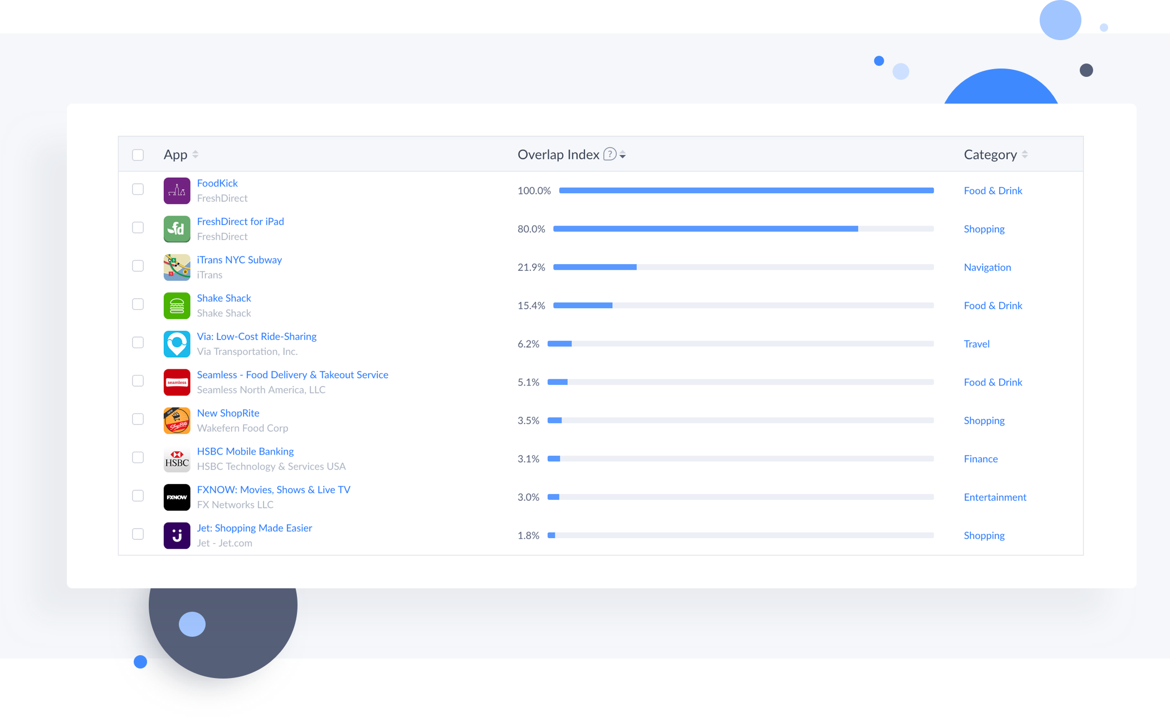
Task: Open the Overlap Index help tooltip icon
Action: point(610,154)
